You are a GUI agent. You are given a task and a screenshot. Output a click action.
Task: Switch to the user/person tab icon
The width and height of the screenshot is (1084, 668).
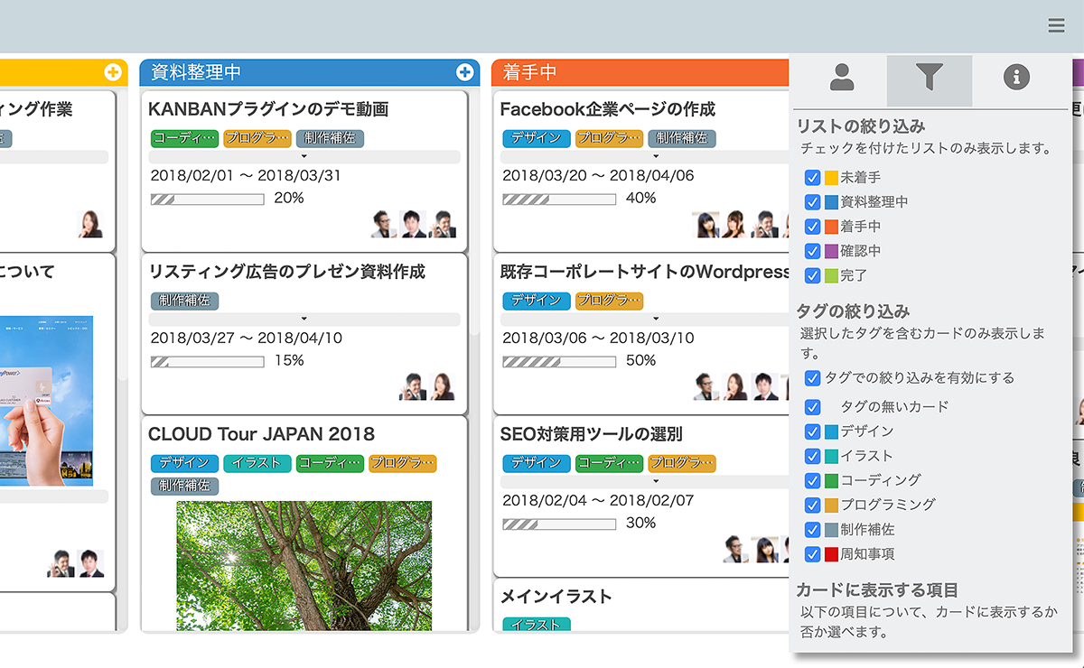coord(842,79)
